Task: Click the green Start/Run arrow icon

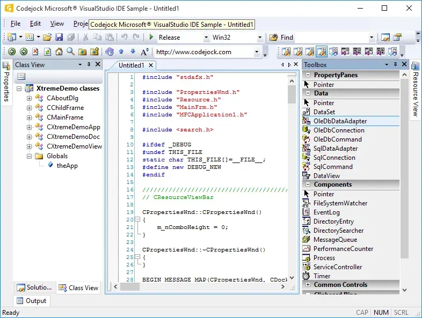Action: tap(151, 37)
